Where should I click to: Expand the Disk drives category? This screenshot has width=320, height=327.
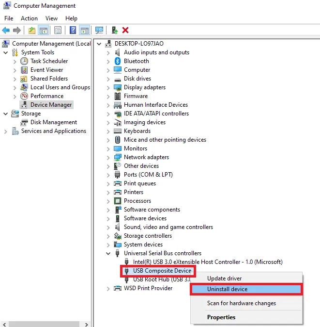click(108, 79)
